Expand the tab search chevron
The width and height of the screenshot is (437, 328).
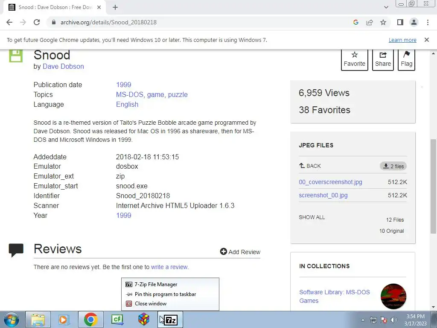(386, 7)
